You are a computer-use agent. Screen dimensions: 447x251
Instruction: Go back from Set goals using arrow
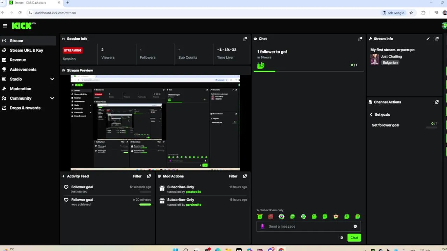coord(371,114)
